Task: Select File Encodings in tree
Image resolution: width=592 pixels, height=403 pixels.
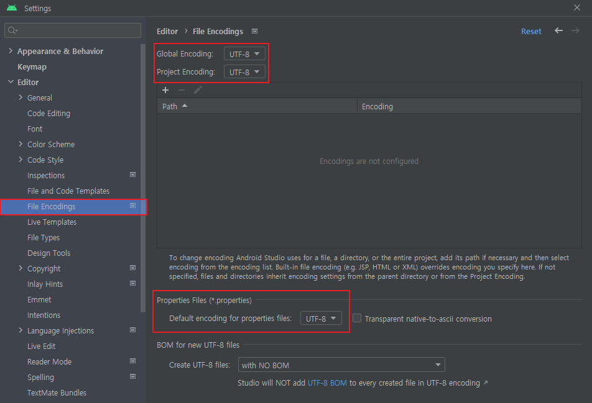Action: [x=70, y=207]
